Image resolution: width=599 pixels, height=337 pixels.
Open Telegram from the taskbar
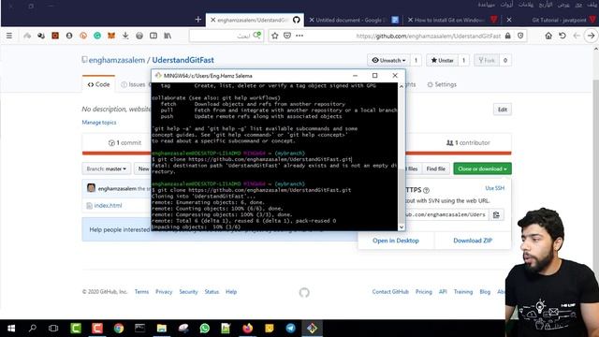click(291, 329)
